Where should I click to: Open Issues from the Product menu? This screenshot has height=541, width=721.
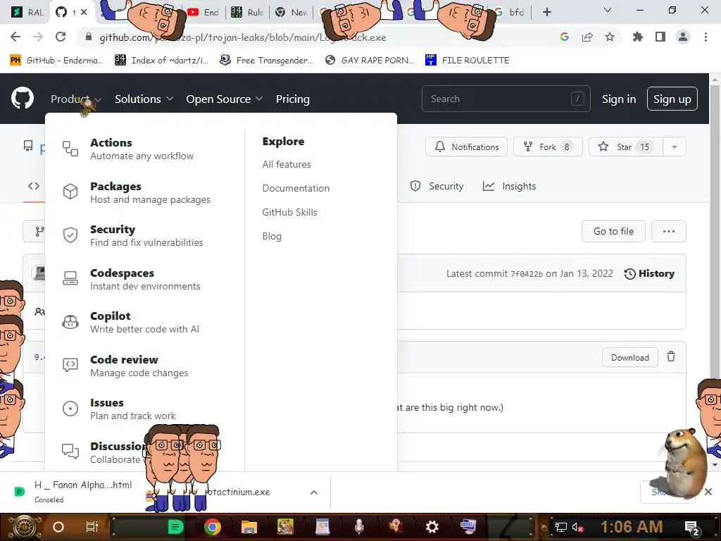[132, 409]
